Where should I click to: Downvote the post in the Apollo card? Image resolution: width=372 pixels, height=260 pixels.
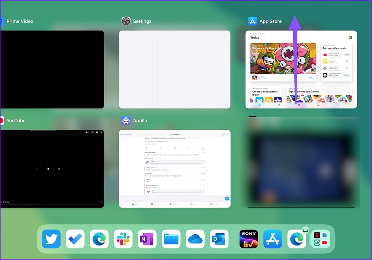pos(161,148)
